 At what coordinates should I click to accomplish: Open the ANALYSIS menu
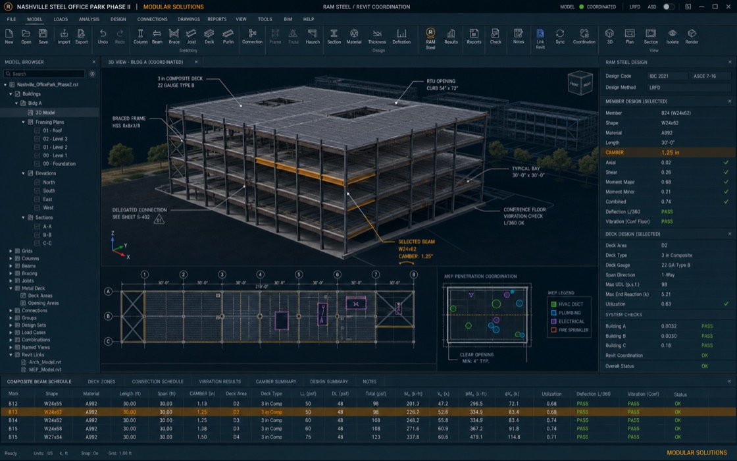click(89, 19)
